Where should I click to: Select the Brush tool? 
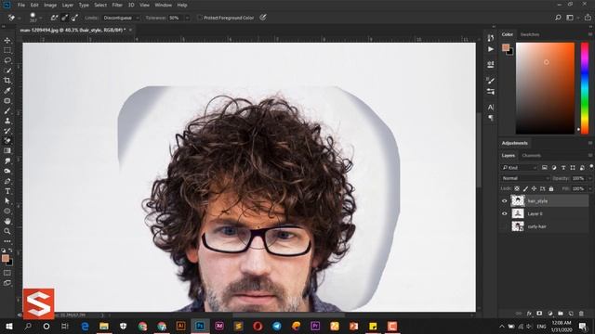point(7,111)
